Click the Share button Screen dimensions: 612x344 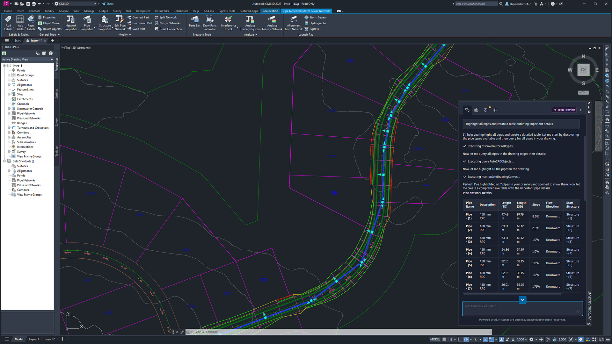pos(108,4)
